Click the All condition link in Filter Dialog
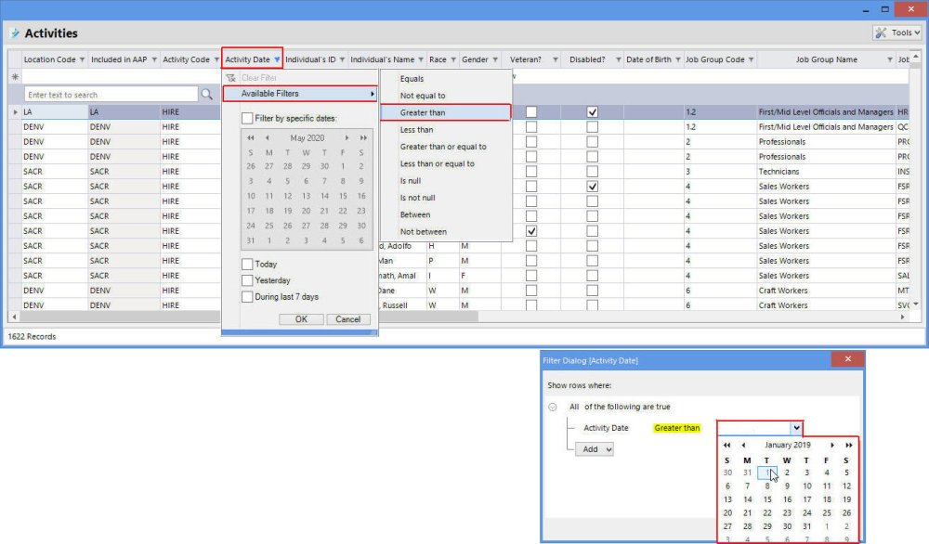Screen dimensions: 929x544 click(573, 407)
